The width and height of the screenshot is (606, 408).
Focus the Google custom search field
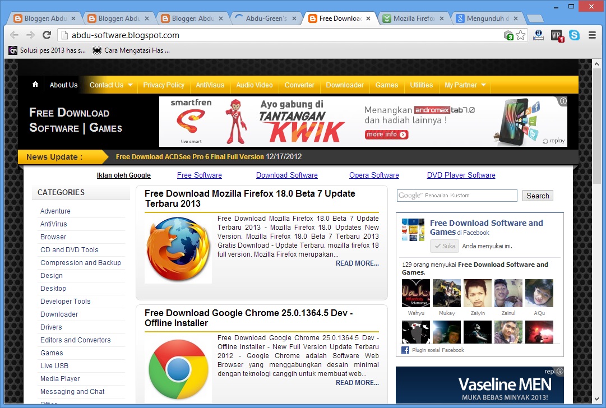[457, 196]
